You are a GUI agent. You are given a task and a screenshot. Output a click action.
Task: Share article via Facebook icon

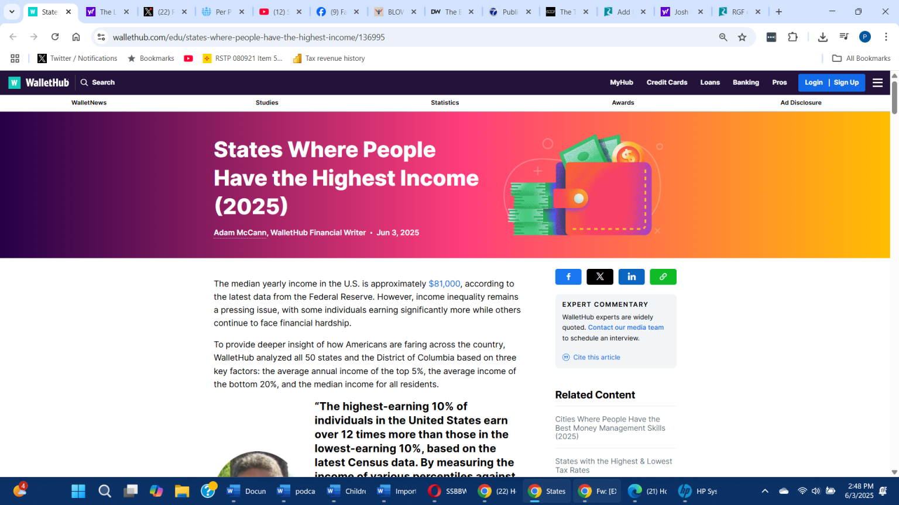click(568, 277)
